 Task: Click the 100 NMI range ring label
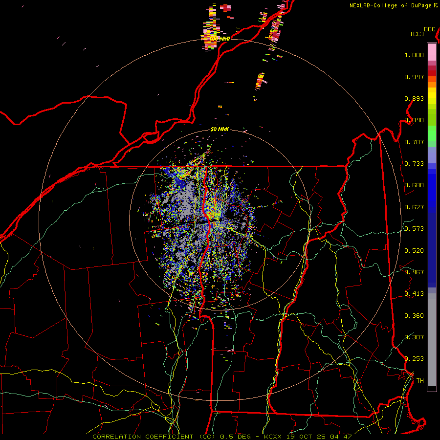click(220, 39)
